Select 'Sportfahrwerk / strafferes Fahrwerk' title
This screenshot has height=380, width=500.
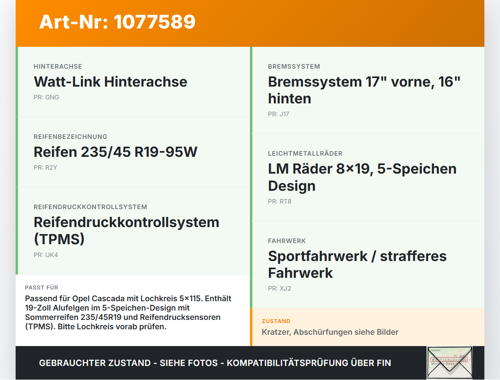tap(357, 265)
